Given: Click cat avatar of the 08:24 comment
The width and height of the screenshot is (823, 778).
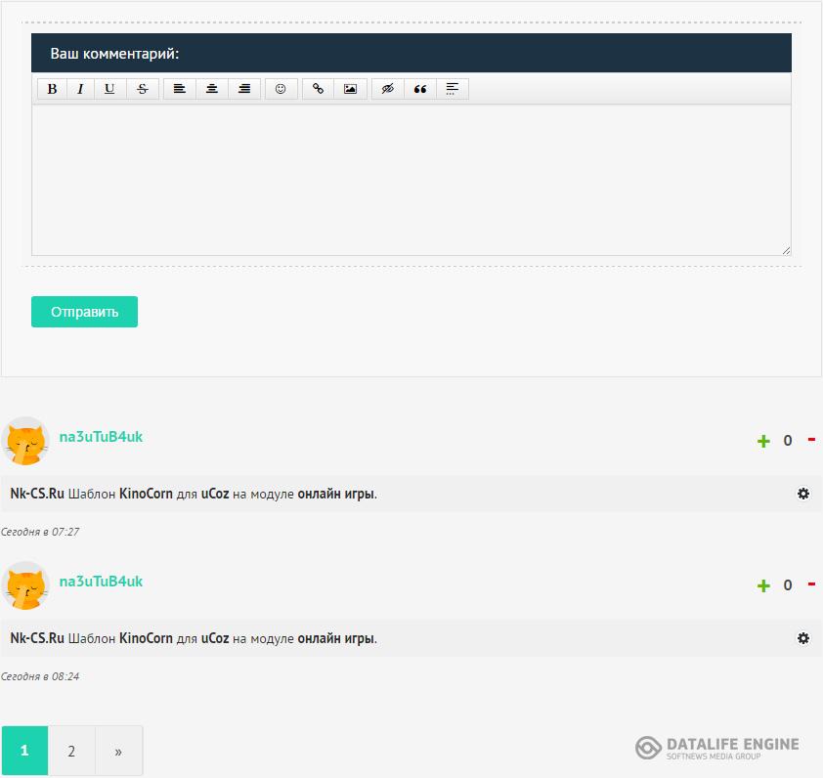Looking at the screenshot, I should (x=25, y=585).
